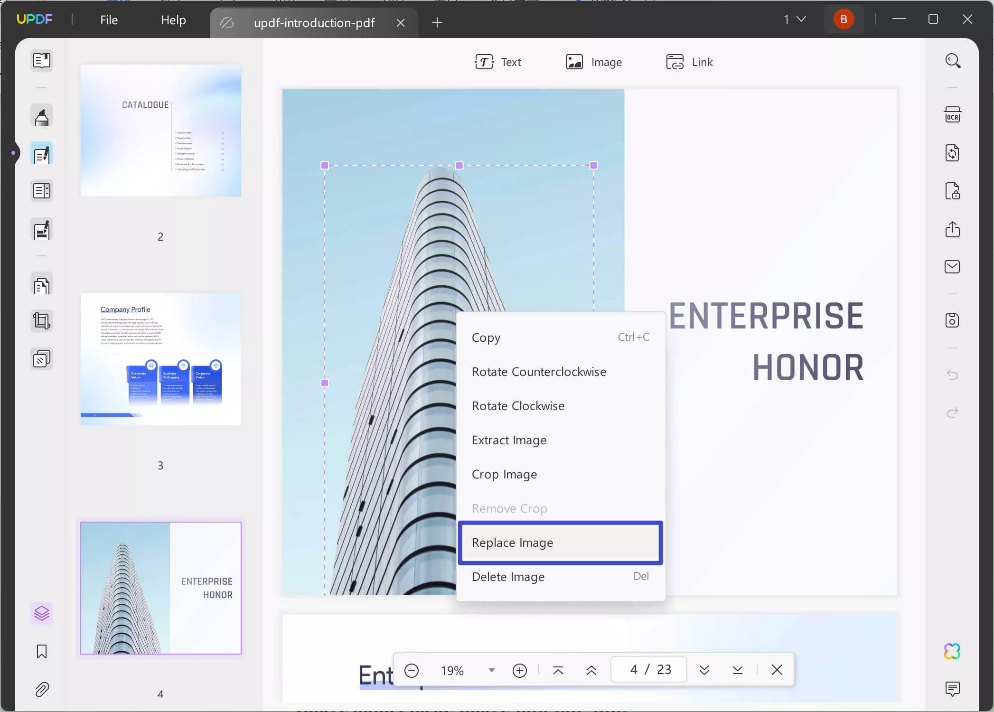Open the UPDF AI assistant icon

click(x=953, y=651)
